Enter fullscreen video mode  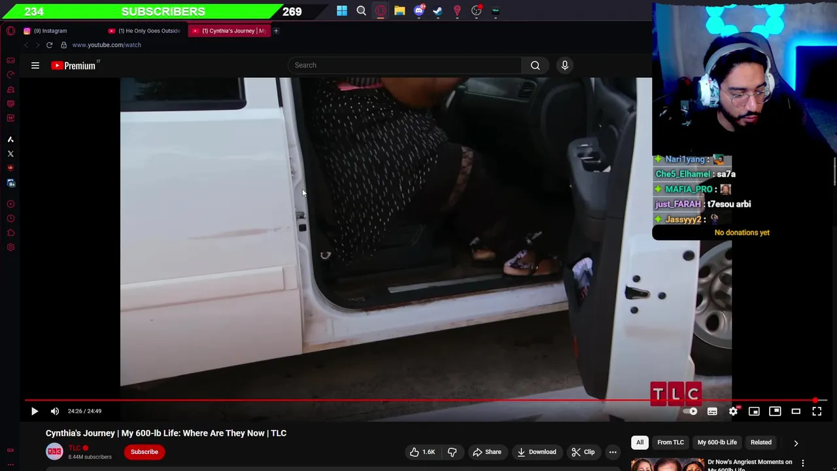point(817,411)
